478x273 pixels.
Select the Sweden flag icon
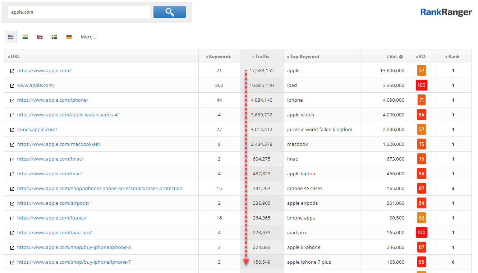(x=54, y=37)
